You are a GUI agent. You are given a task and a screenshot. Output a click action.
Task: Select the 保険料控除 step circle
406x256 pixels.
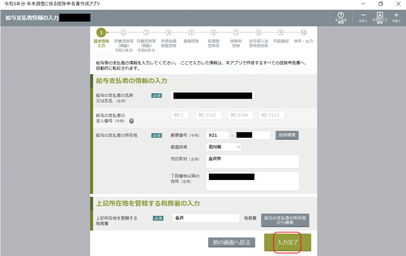[236, 32]
